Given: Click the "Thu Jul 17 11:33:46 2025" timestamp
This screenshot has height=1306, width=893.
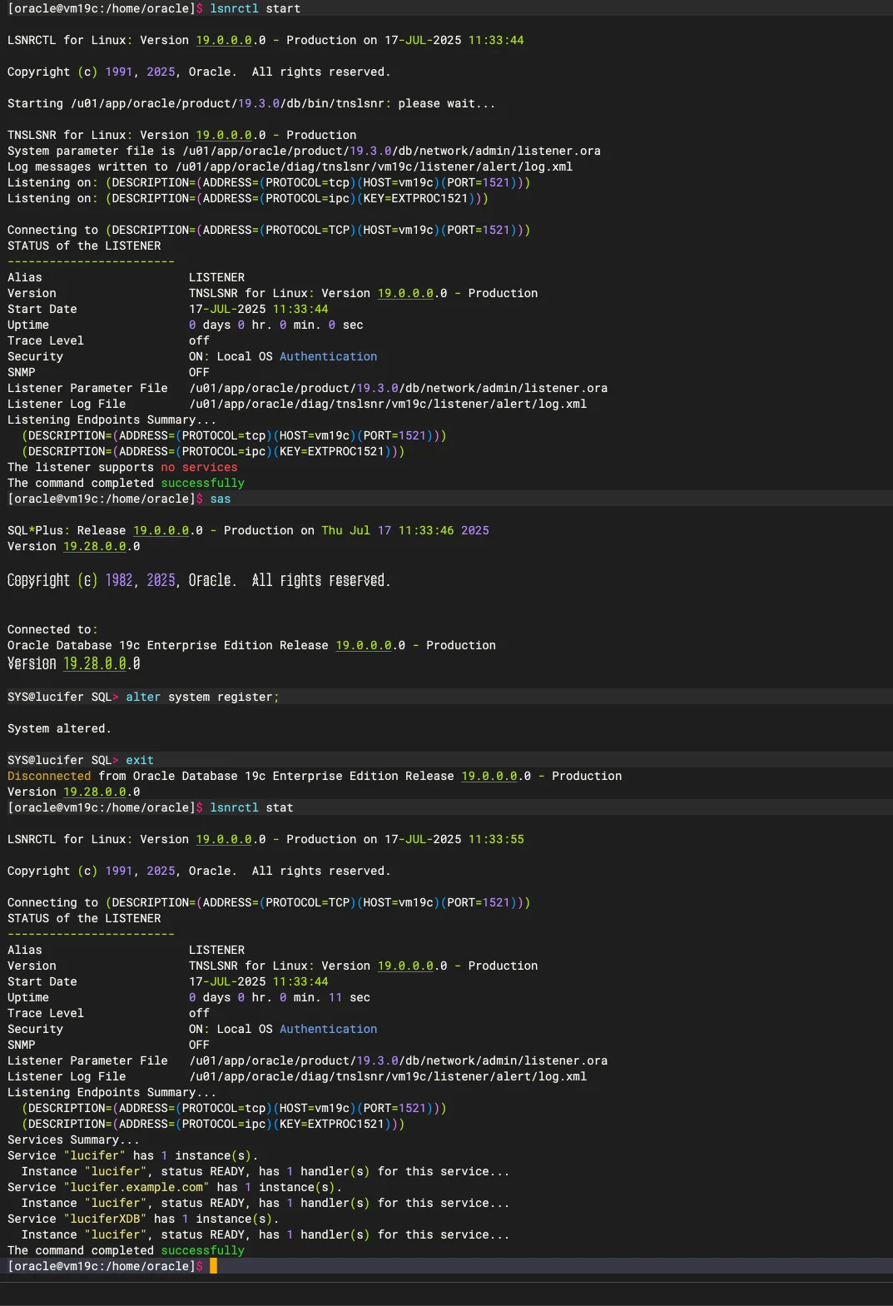Looking at the screenshot, I should click(405, 530).
